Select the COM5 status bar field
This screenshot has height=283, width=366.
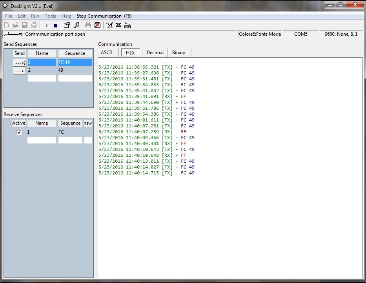coord(301,34)
